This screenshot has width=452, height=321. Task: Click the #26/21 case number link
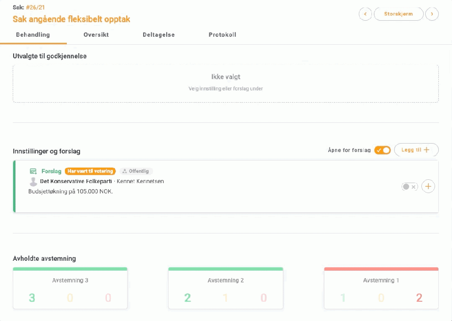[x=36, y=8]
